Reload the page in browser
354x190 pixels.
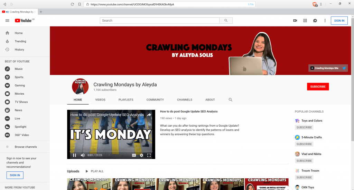(x=72, y=4)
